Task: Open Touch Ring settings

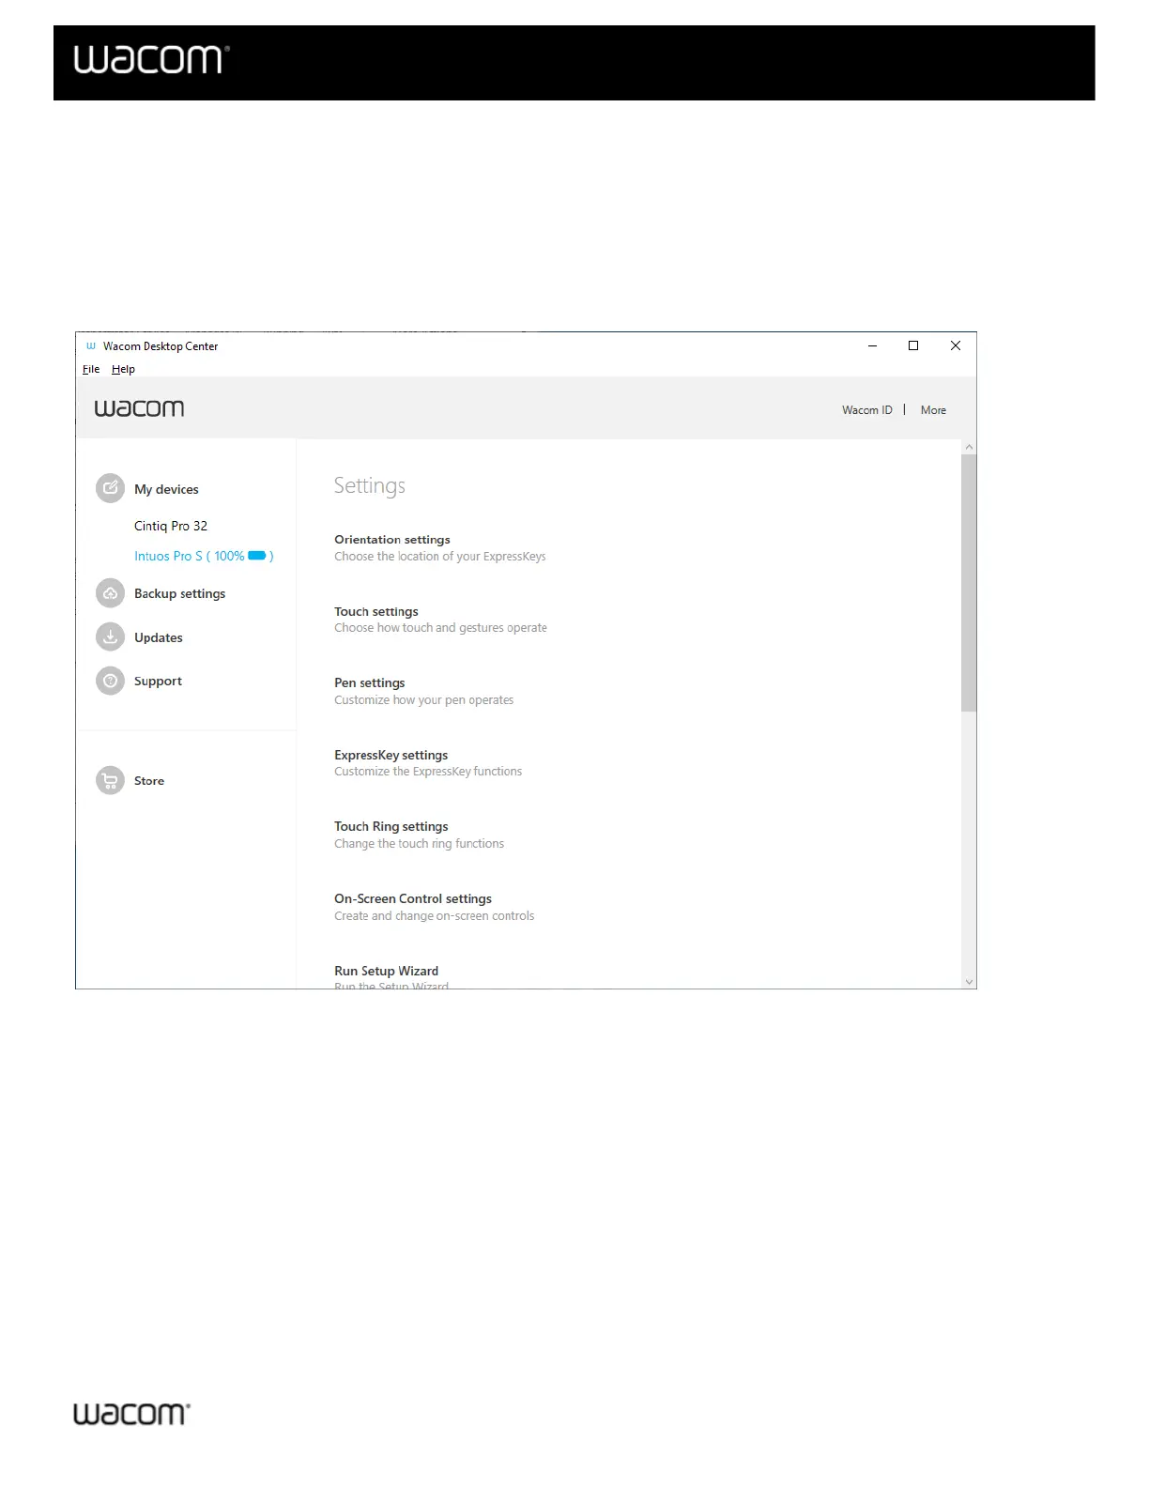Action: pos(391,827)
